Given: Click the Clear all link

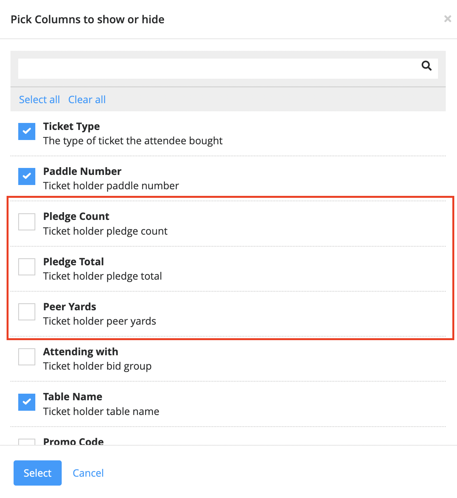Looking at the screenshot, I should [x=87, y=100].
